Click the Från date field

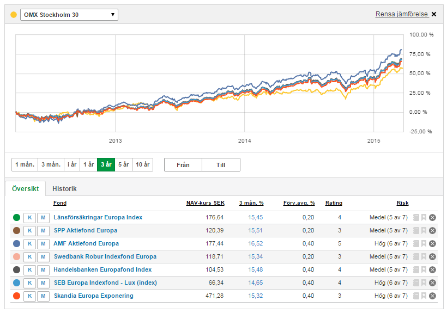tap(183, 165)
